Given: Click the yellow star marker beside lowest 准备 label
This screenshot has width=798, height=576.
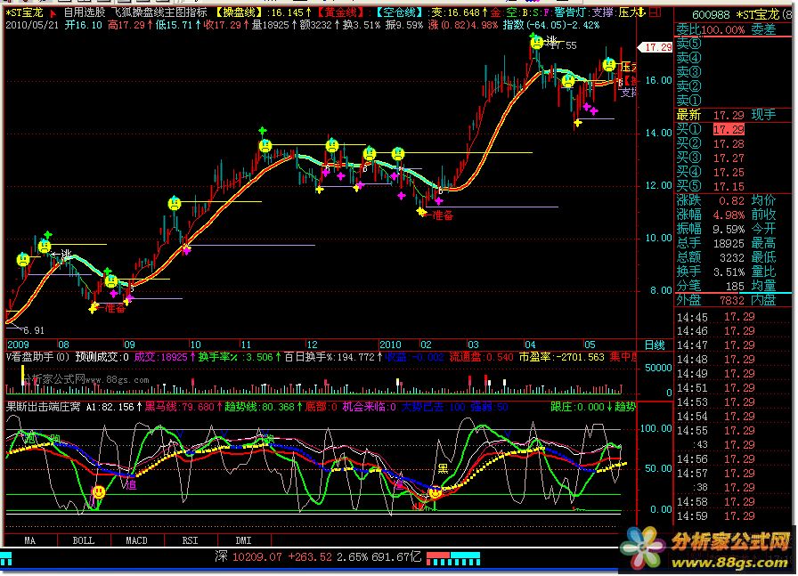Looking at the screenshot, I should pos(94,308).
